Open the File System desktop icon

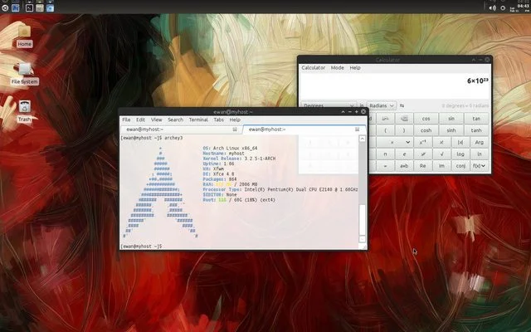point(24,74)
